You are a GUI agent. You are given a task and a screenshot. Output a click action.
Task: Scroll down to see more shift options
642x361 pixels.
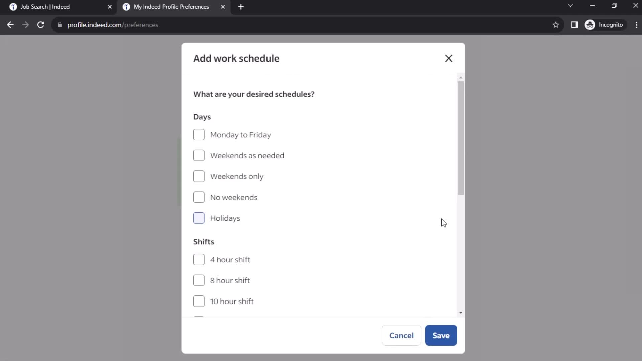pyautogui.click(x=461, y=312)
